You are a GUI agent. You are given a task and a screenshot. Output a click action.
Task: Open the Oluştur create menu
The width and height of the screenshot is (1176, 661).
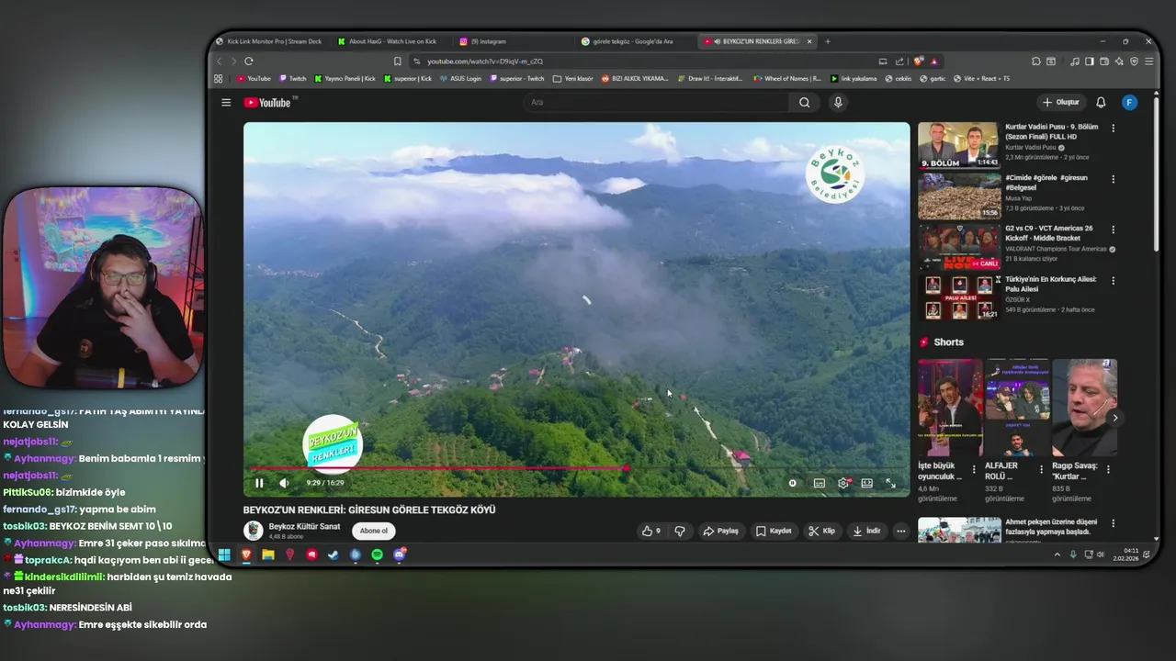point(1061,102)
